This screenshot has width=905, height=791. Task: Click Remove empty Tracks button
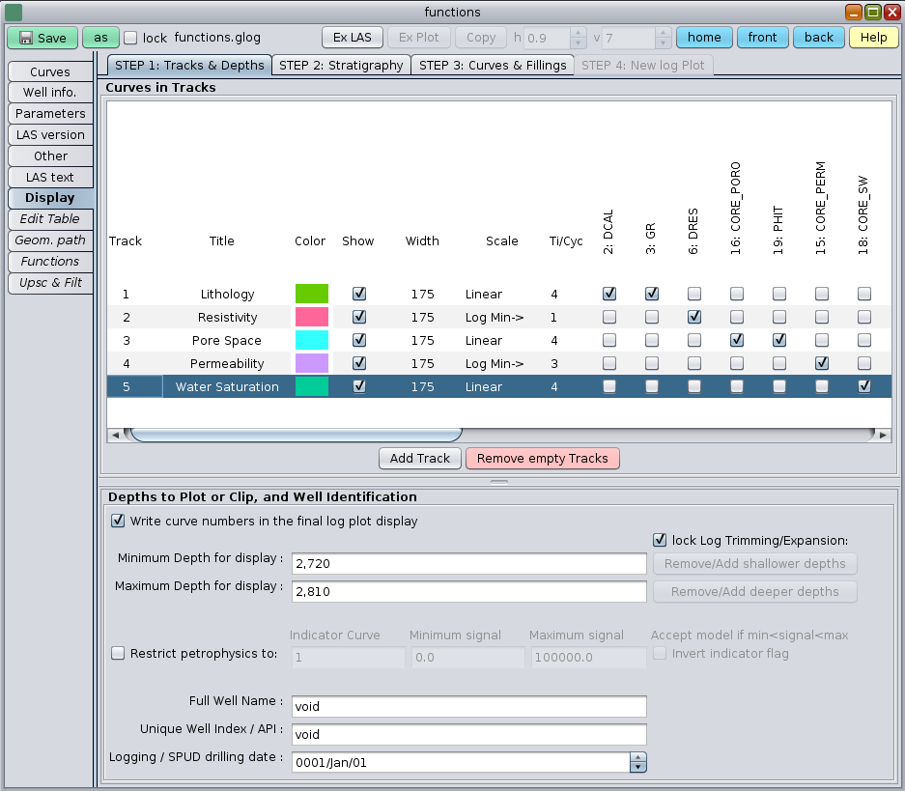(x=543, y=459)
